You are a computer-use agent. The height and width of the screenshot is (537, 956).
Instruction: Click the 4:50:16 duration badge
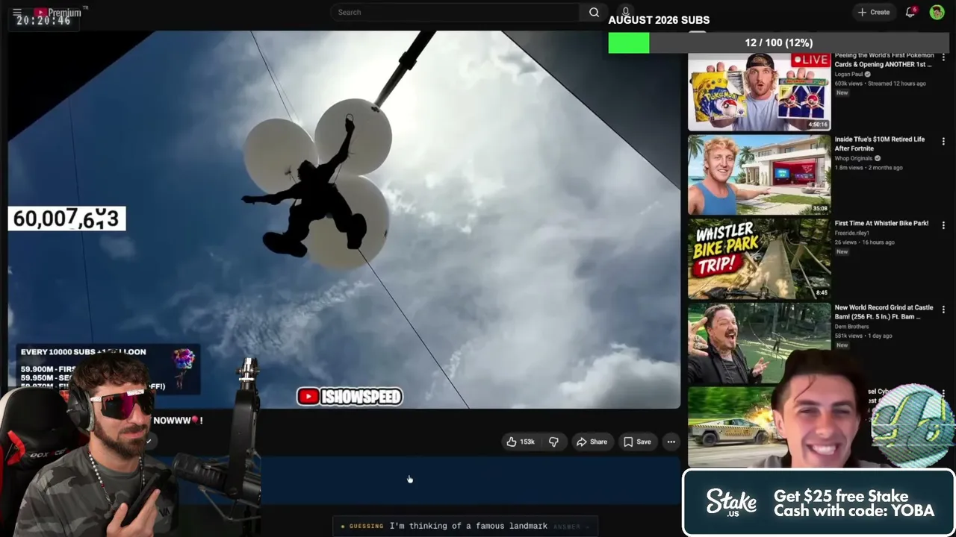click(818, 125)
